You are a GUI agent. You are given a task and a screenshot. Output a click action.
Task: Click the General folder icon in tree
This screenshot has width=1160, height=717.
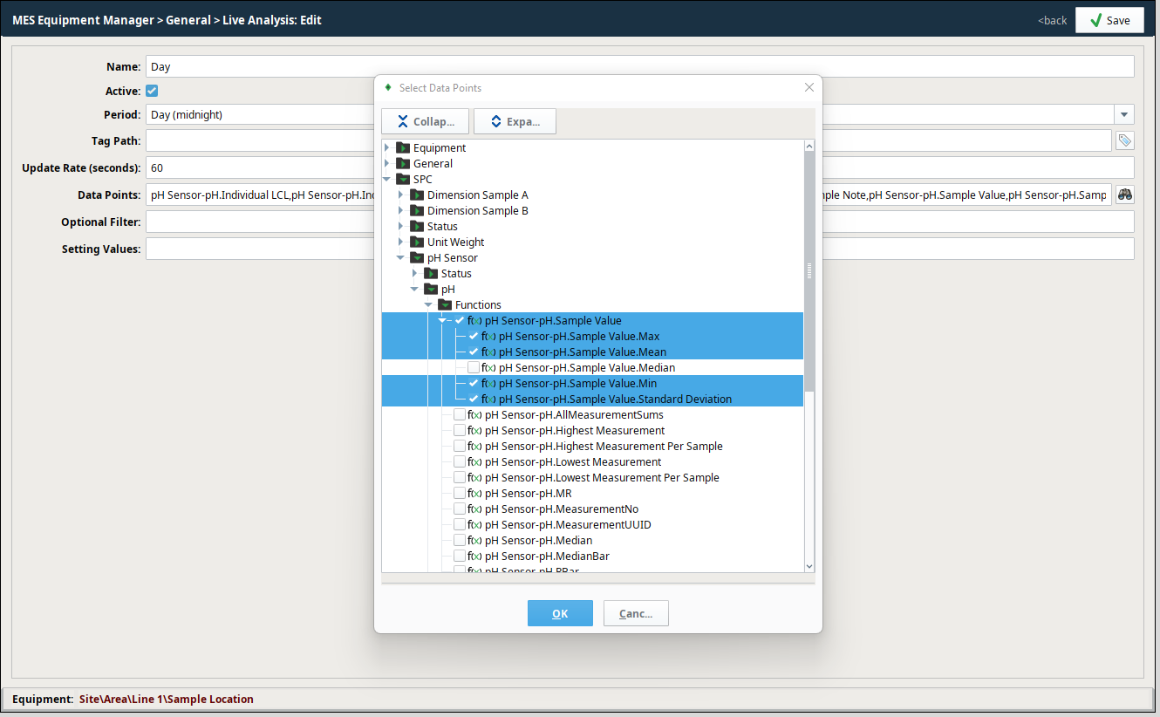point(403,163)
